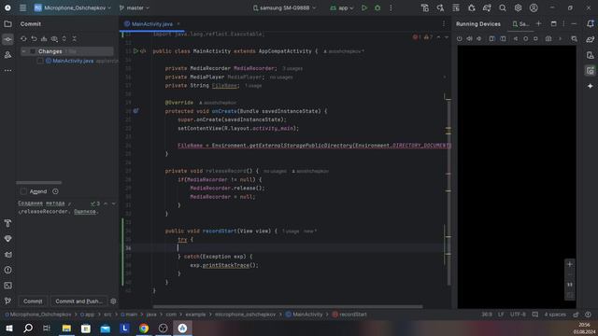This screenshot has height=336, width=598.
Task: Take device screenshot camera icon
Action: click(548, 38)
